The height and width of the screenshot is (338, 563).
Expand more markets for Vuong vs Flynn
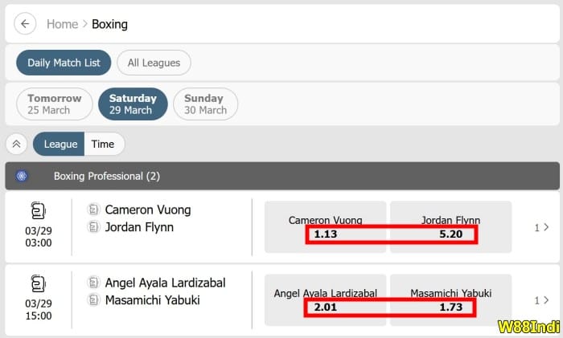tap(541, 227)
